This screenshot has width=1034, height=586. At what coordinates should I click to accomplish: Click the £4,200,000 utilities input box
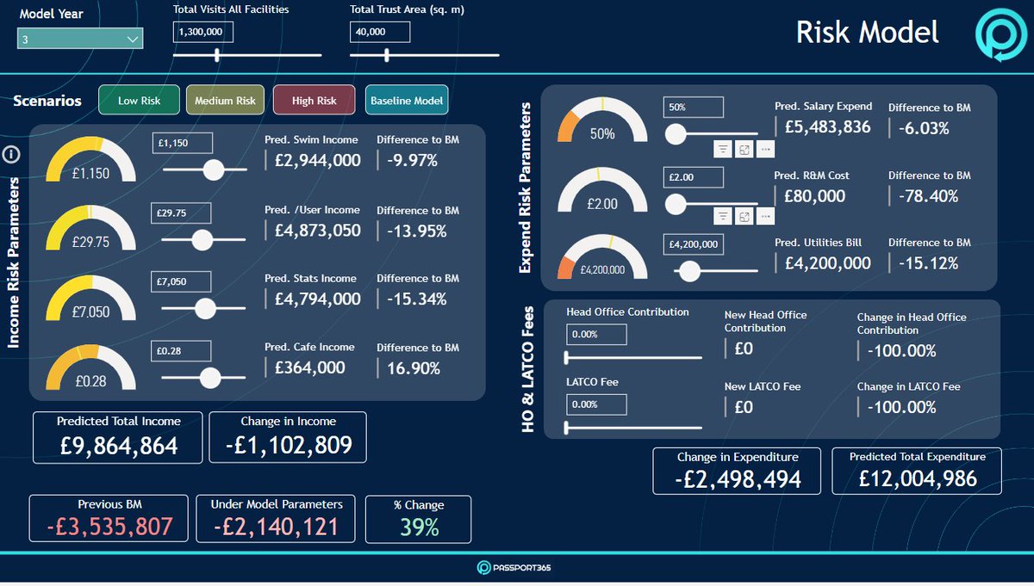[x=694, y=244]
